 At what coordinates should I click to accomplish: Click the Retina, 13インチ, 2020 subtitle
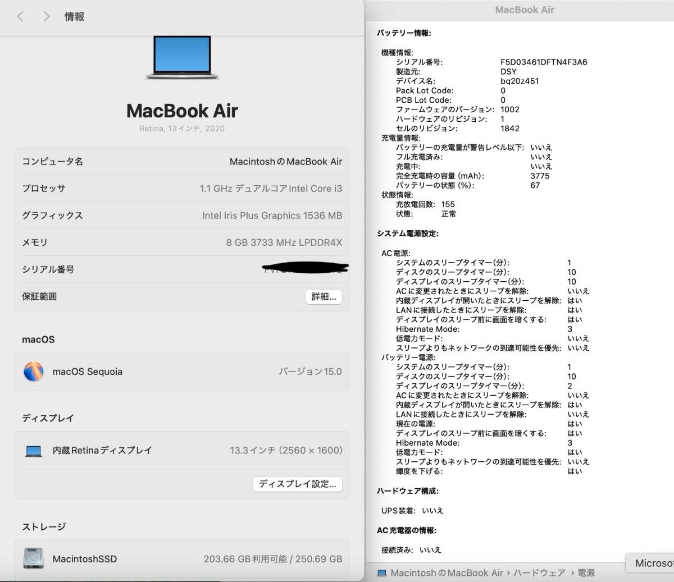(182, 129)
